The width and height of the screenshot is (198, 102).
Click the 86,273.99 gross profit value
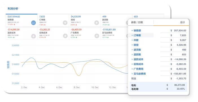point(179,85)
